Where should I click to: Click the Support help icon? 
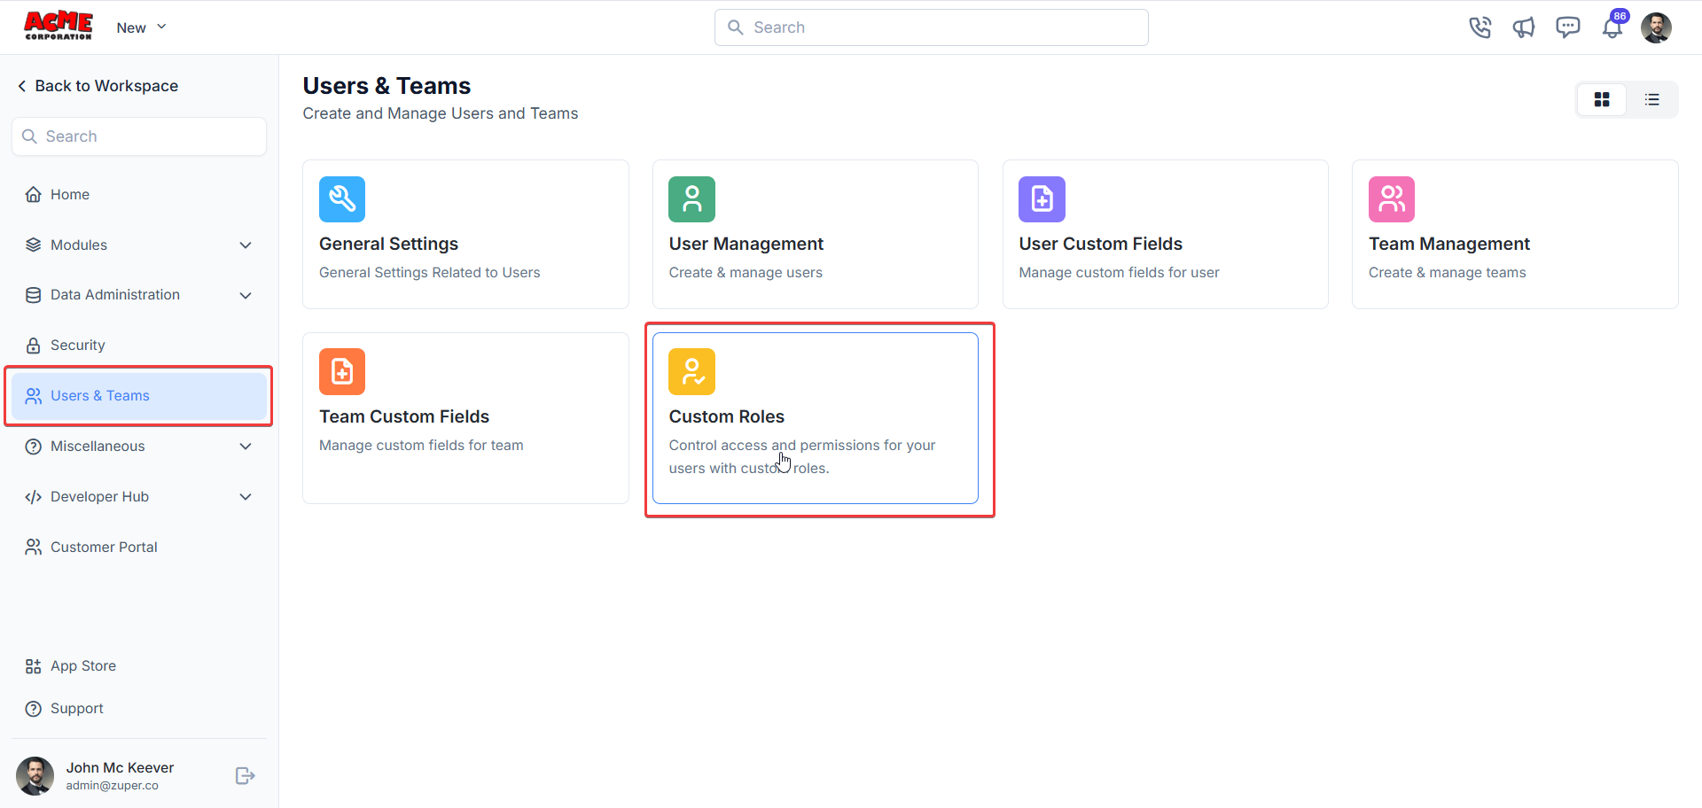[x=34, y=709]
